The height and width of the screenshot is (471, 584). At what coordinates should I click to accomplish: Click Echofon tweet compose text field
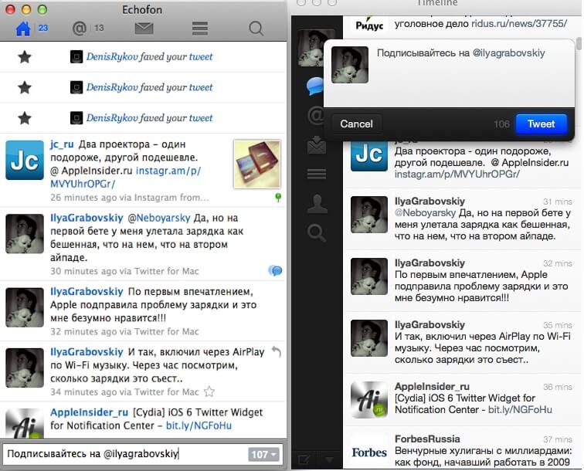pos(125,454)
